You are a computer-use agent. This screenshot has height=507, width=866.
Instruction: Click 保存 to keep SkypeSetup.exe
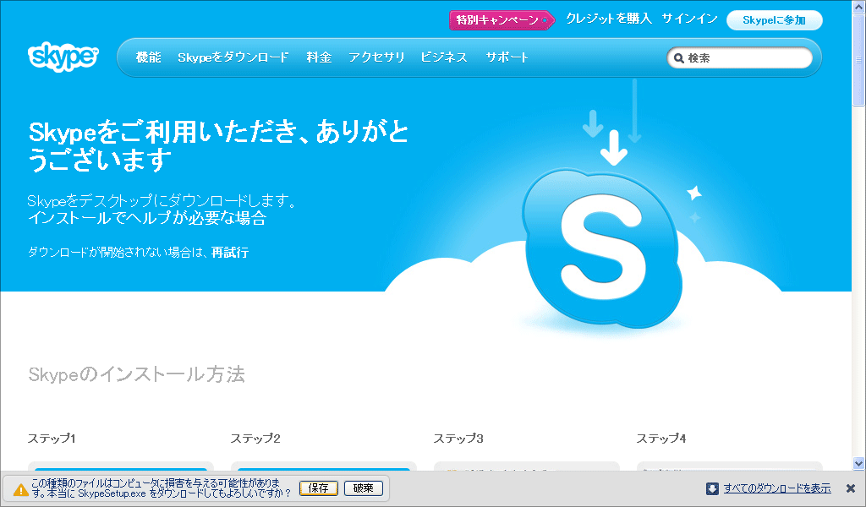click(x=319, y=488)
